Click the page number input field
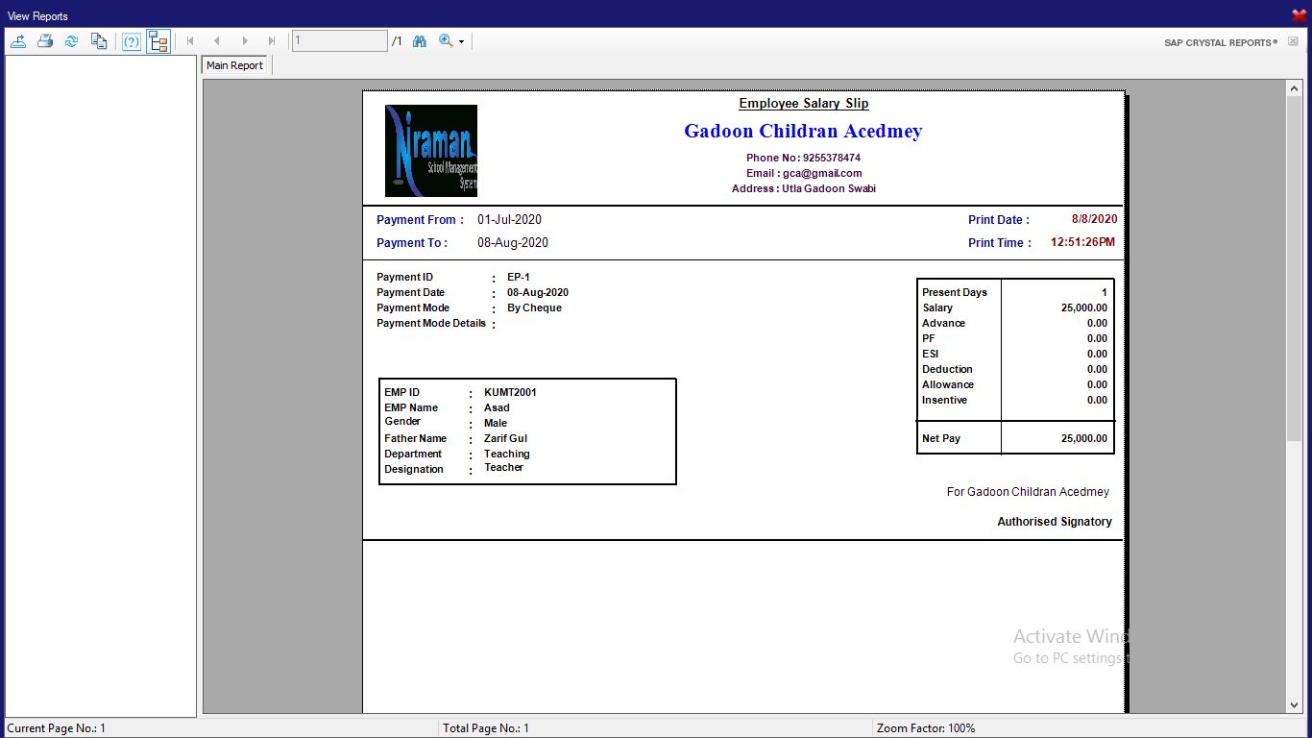This screenshot has width=1312, height=738. (x=340, y=41)
